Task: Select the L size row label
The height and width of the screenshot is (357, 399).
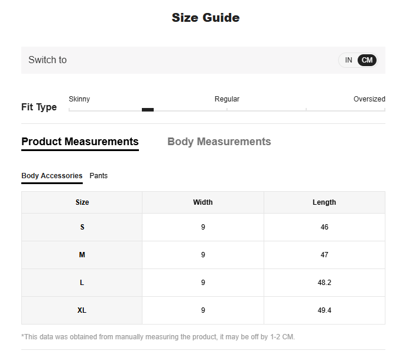Action: [x=82, y=283]
